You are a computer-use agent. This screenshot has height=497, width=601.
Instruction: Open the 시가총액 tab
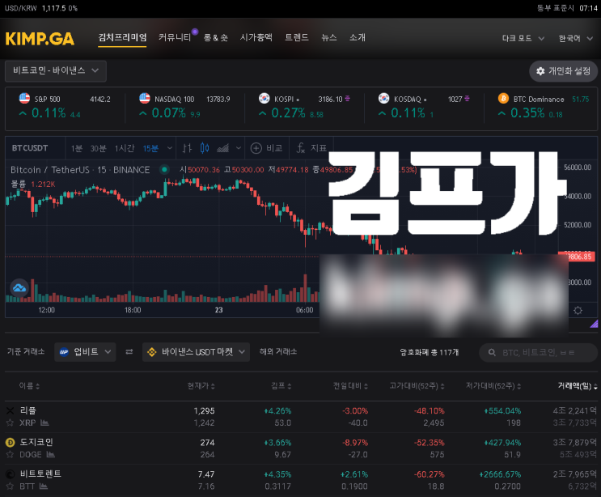click(x=256, y=37)
